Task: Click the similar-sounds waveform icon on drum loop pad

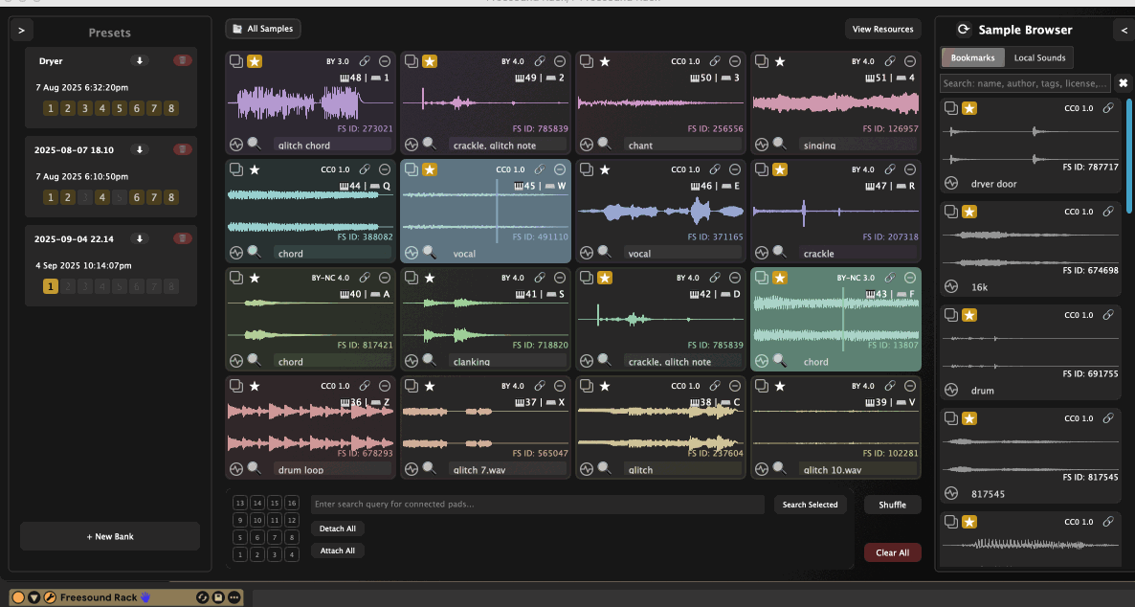Action: point(234,469)
